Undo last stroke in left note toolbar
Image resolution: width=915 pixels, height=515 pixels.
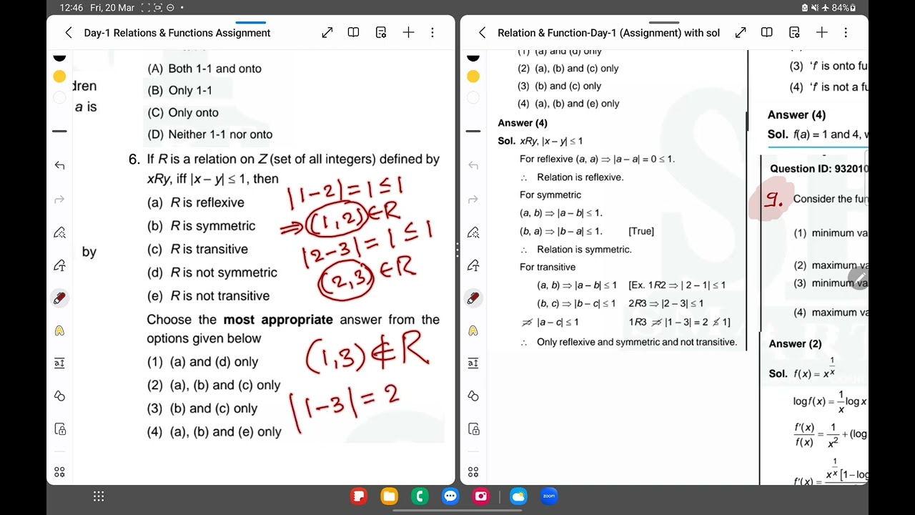pyautogui.click(x=59, y=165)
